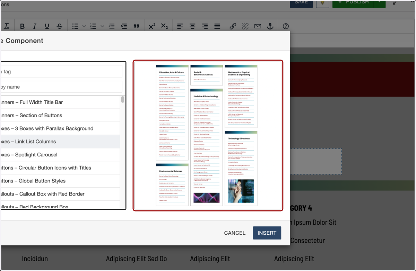The height and width of the screenshot is (271, 416).
Task: Align text left
Action: [x=180, y=26]
